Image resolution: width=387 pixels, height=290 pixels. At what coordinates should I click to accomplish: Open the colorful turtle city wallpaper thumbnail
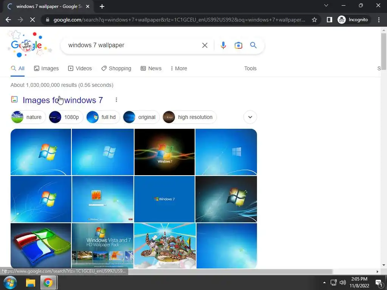pos(165,245)
